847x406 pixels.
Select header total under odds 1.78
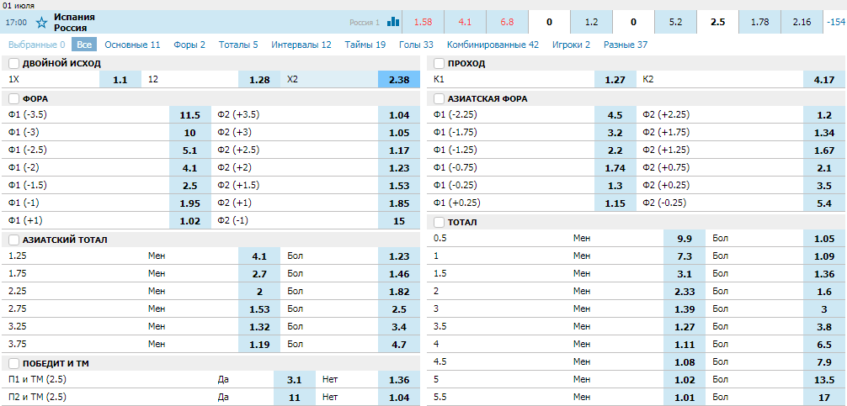pos(760,22)
